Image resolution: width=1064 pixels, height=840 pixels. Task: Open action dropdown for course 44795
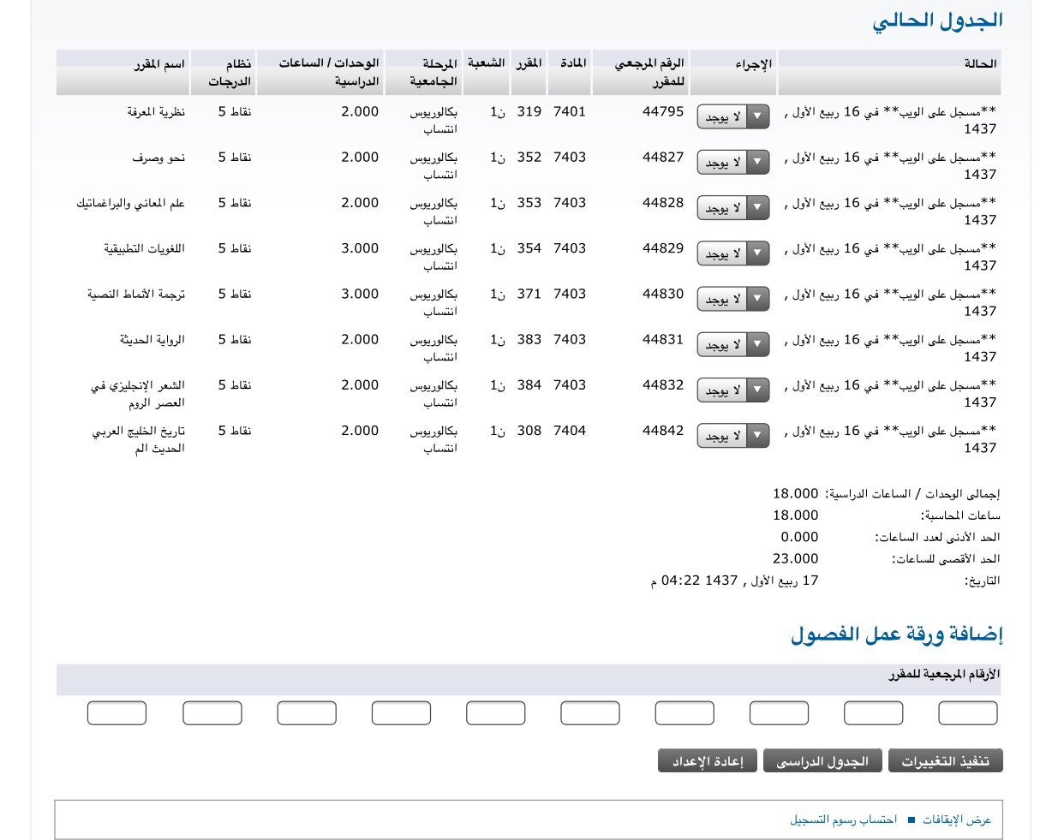(733, 117)
